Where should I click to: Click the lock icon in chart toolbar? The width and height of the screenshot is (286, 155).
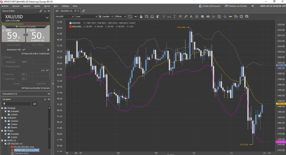pos(141,16)
